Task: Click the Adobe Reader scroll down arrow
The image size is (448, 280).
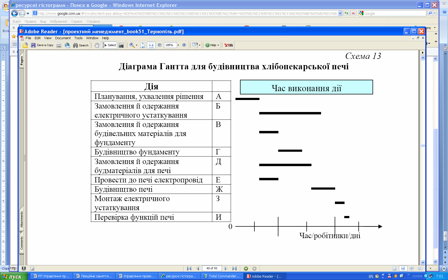Action: click(423, 263)
